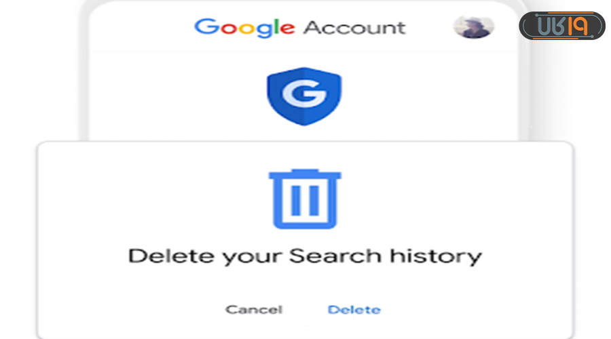Click the yellow letter o in Google

pos(246,28)
